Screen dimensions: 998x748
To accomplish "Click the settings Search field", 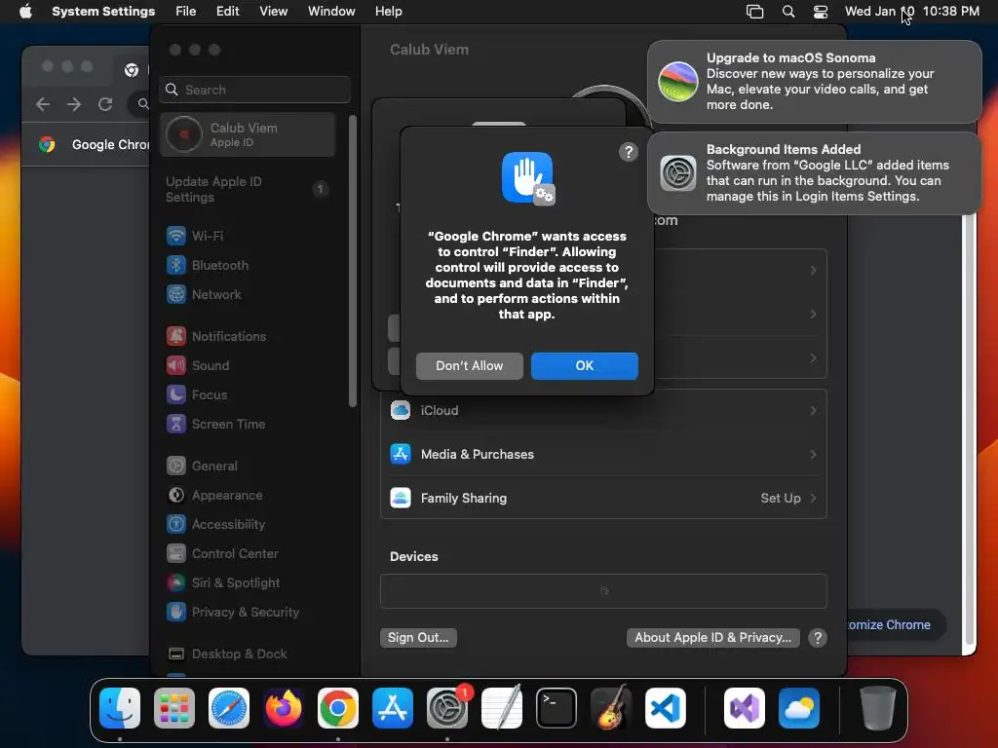I will [254, 90].
